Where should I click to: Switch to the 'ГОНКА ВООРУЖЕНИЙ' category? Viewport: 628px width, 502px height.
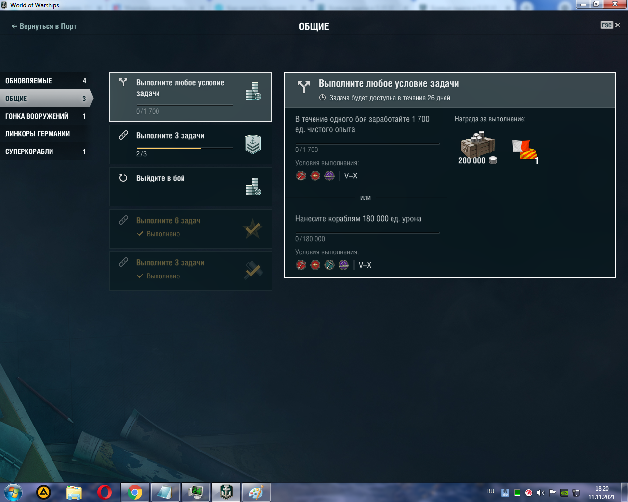46,116
